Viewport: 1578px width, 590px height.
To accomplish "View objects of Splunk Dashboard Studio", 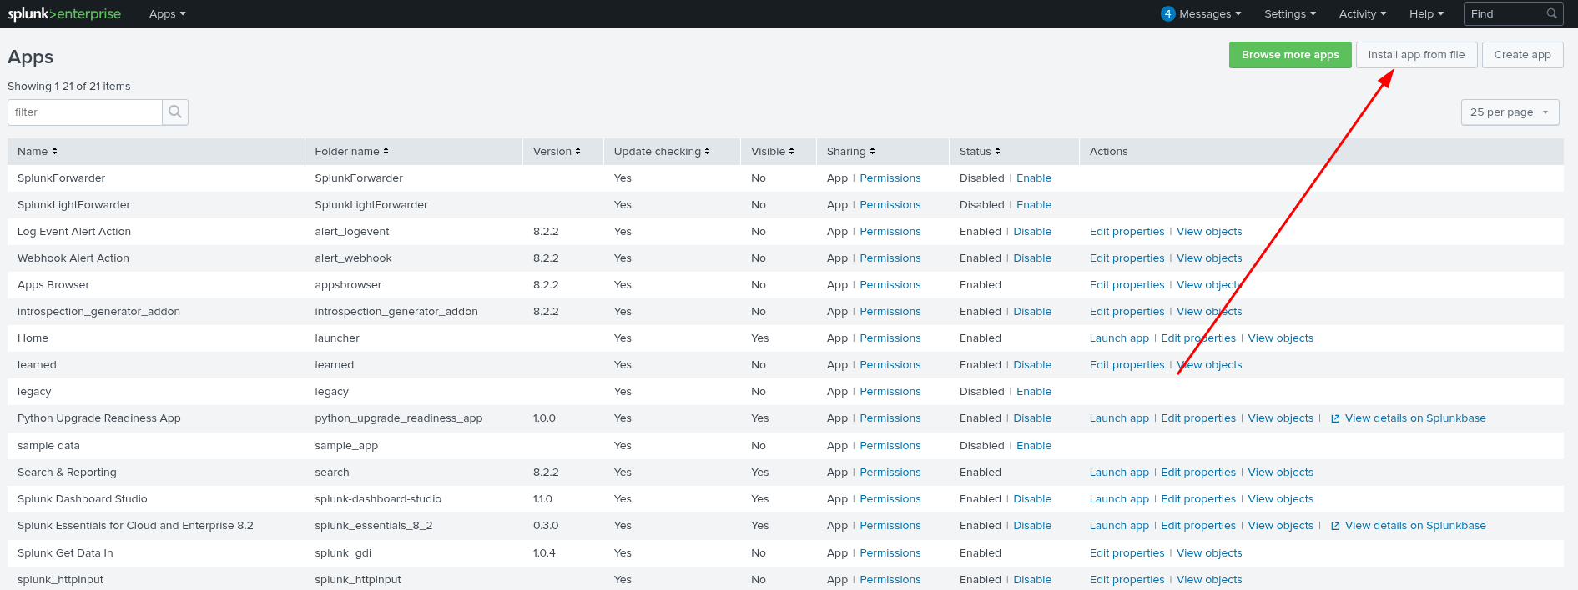I will 1280,499.
